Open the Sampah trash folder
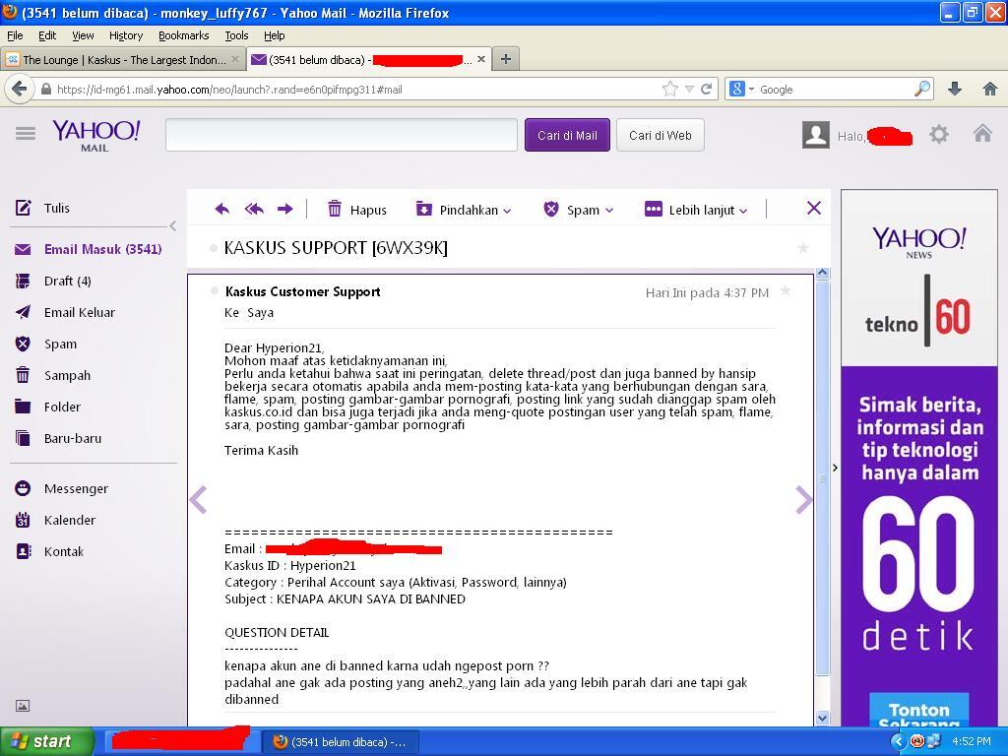Image resolution: width=1008 pixels, height=756 pixels. coord(53,375)
